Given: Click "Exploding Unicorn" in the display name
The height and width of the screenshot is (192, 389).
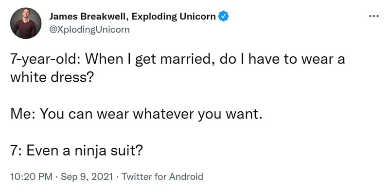Looking at the screenshot, I should [174, 17].
